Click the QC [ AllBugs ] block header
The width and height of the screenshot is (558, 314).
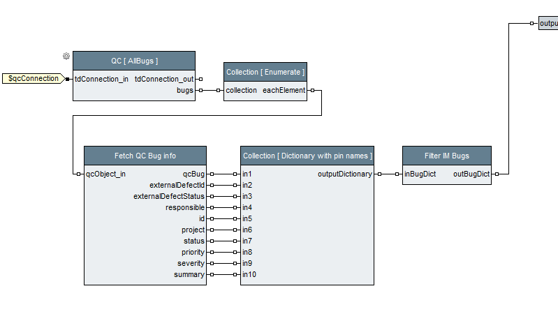[x=134, y=61]
